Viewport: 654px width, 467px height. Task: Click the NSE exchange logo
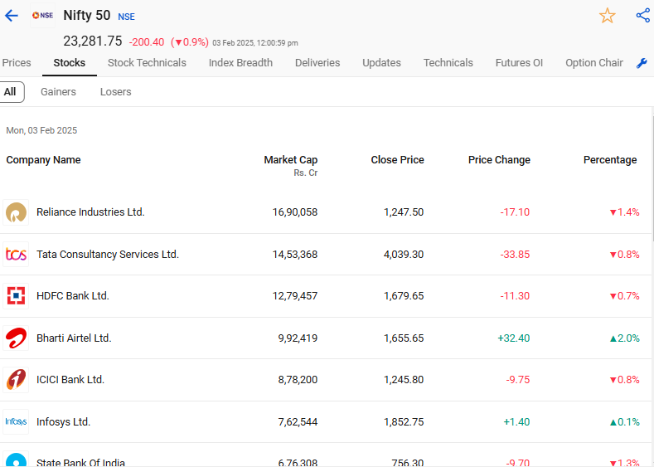(x=42, y=16)
